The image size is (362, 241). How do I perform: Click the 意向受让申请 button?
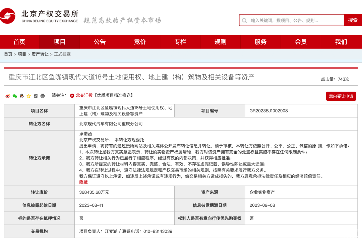tap(341, 96)
